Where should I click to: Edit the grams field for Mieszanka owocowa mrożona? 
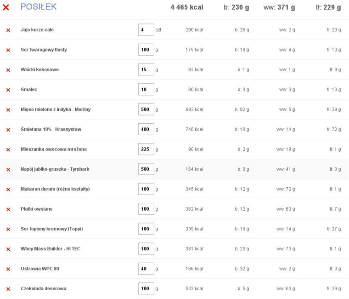[x=146, y=149]
